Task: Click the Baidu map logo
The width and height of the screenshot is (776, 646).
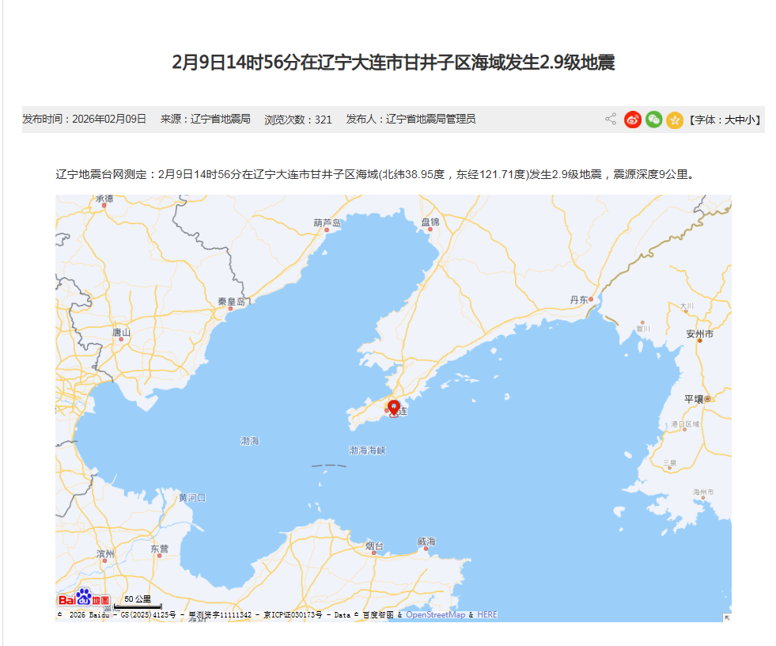Action: [84, 598]
